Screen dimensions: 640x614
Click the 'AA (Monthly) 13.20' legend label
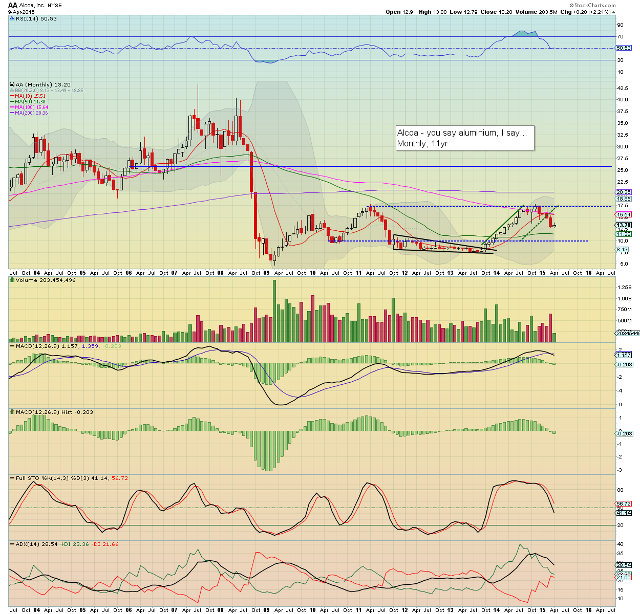(x=44, y=84)
